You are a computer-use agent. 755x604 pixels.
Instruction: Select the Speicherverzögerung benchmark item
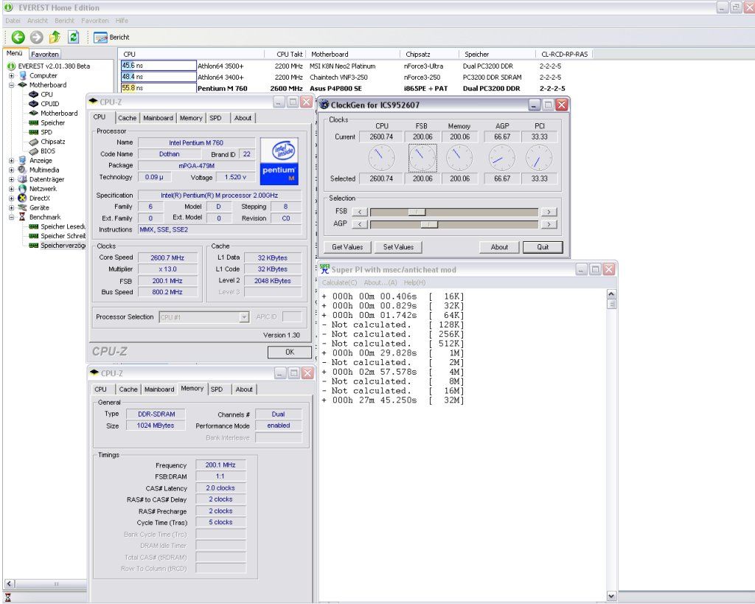coord(63,245)
